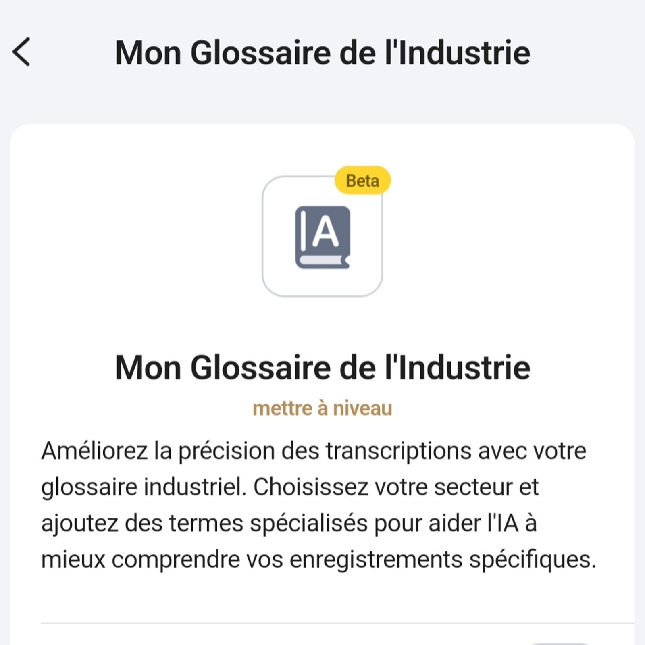Viewport: 645px width, 645px height.
Task: Activate upgrade by tapping 'mettre à niveau'
Action: 322,408
